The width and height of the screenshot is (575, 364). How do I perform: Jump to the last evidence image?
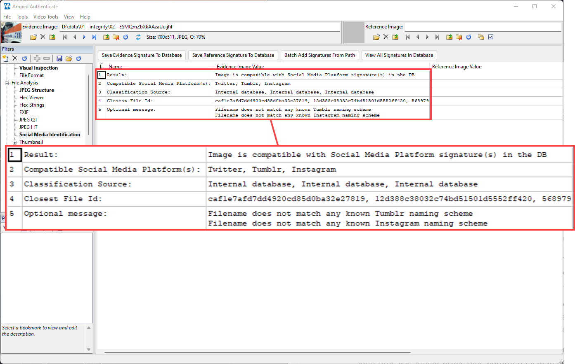(x=94, y=37)
